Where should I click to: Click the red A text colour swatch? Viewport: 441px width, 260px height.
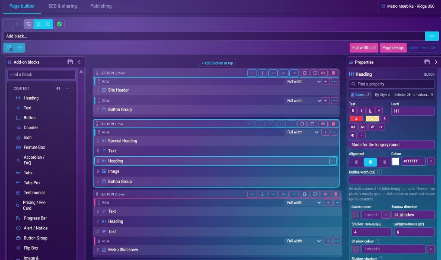[356, 119]
